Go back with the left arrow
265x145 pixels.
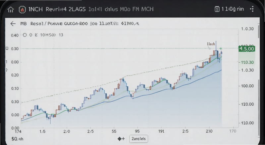click(13, 24)
